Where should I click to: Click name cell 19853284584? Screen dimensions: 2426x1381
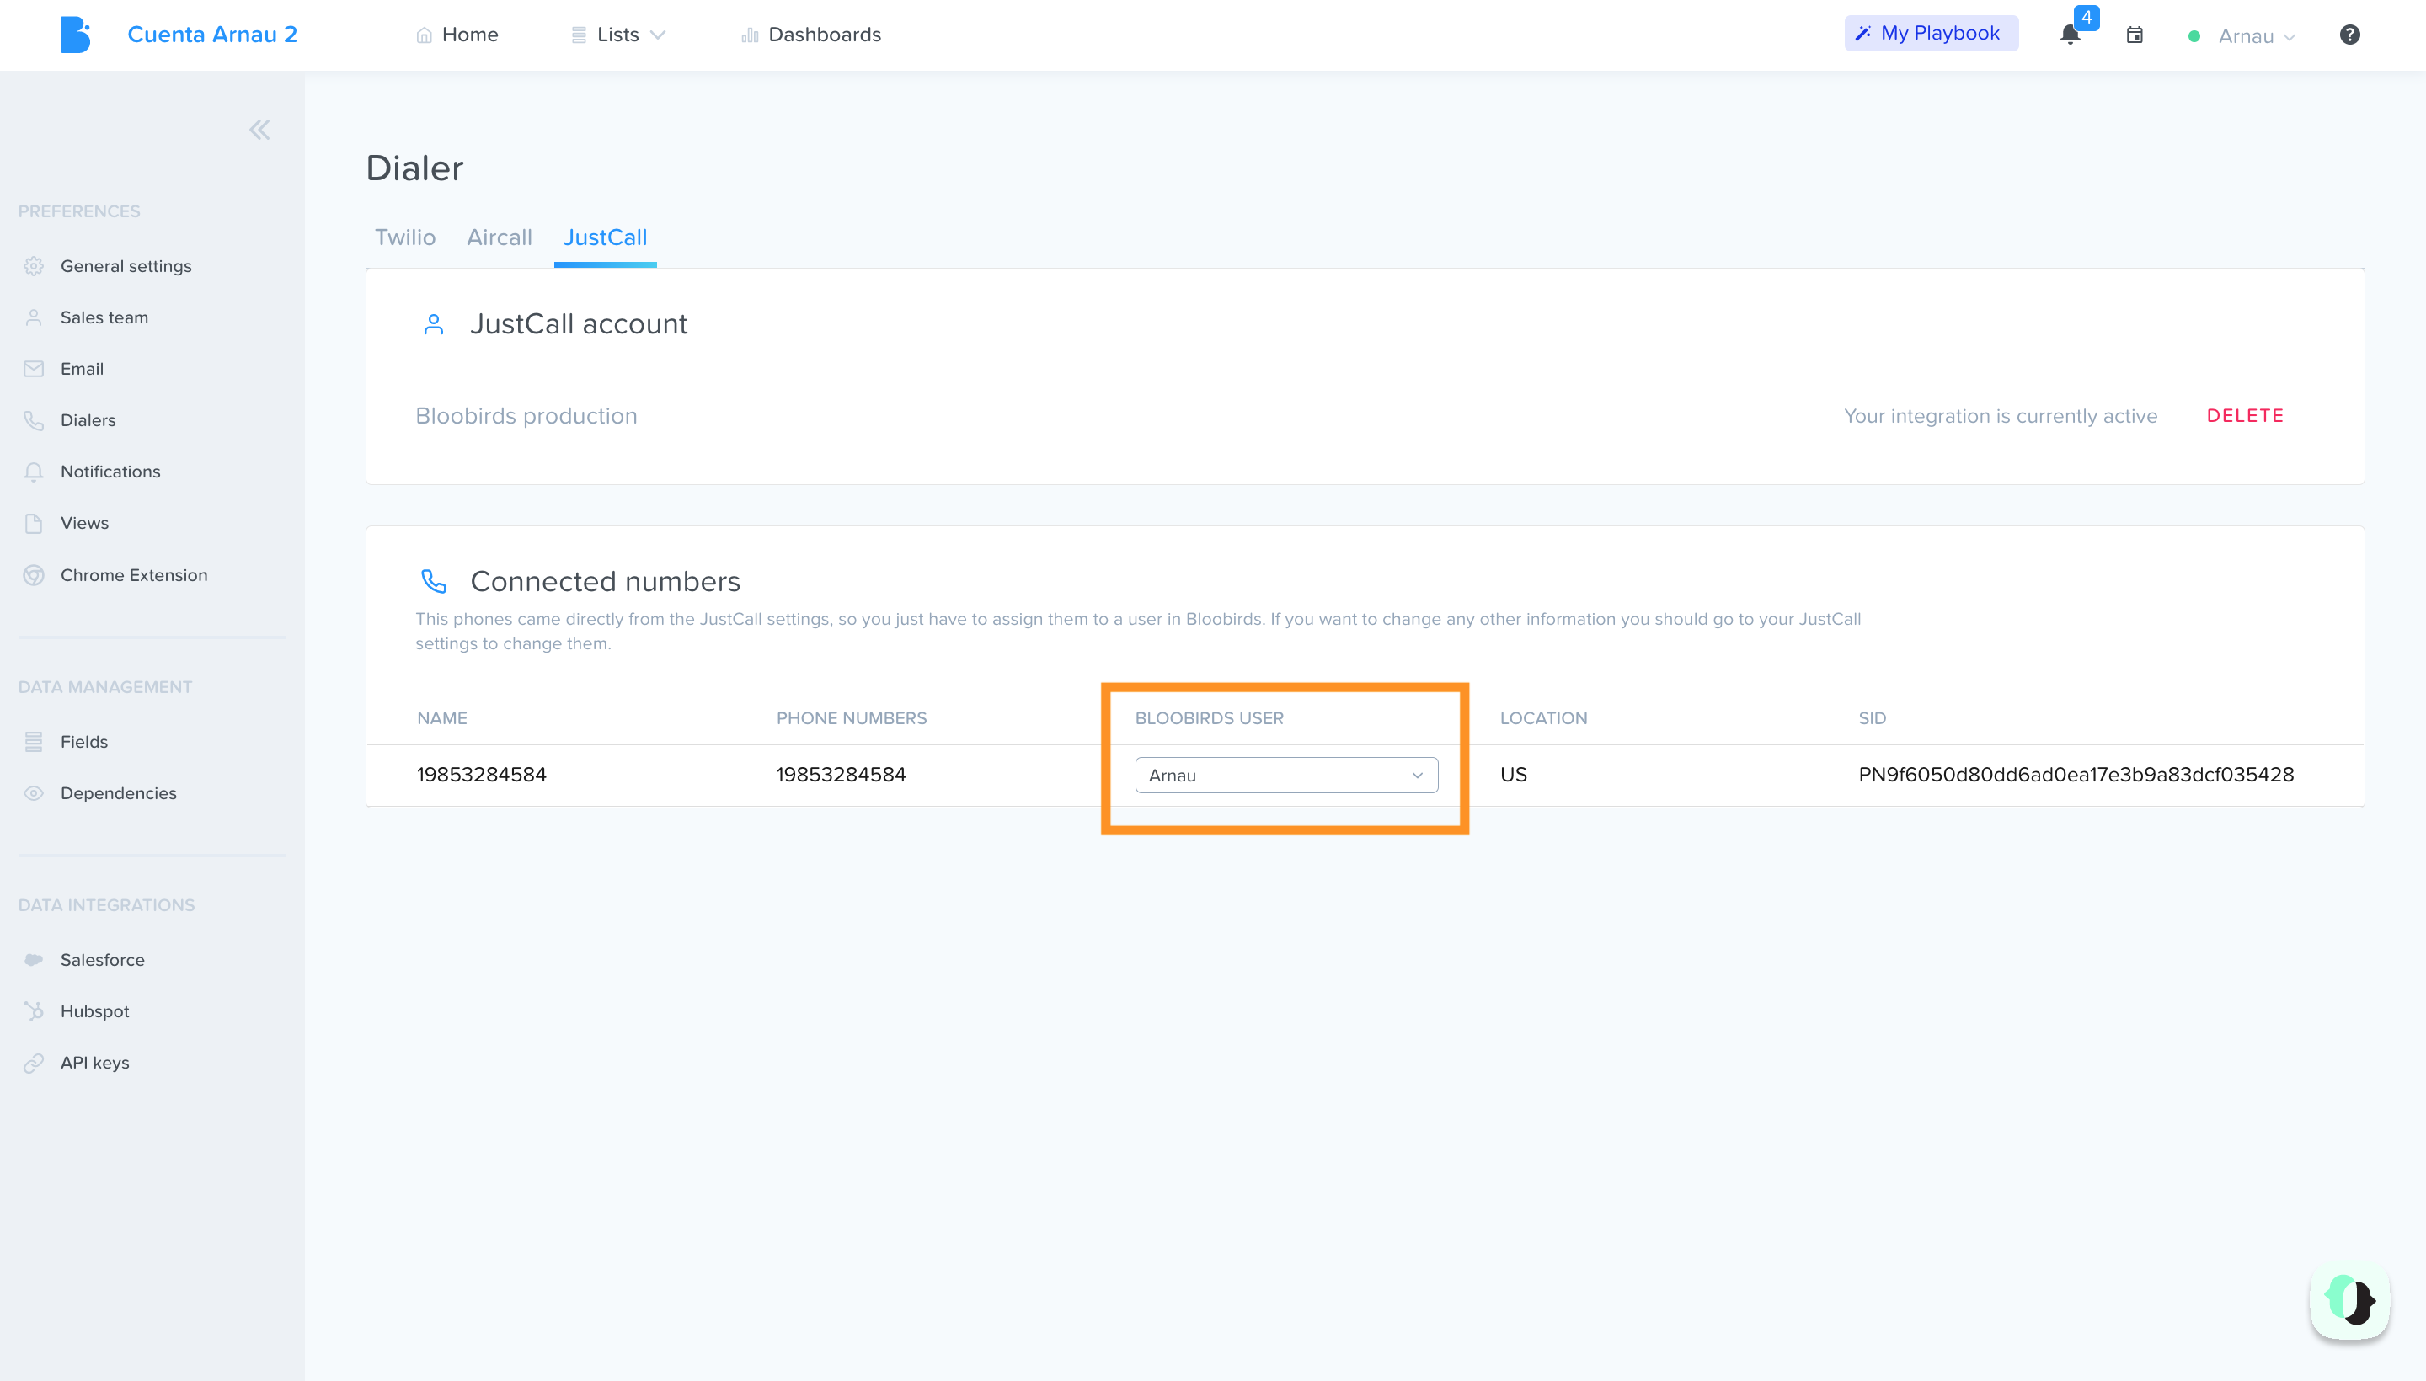click(x=482, y=775)
